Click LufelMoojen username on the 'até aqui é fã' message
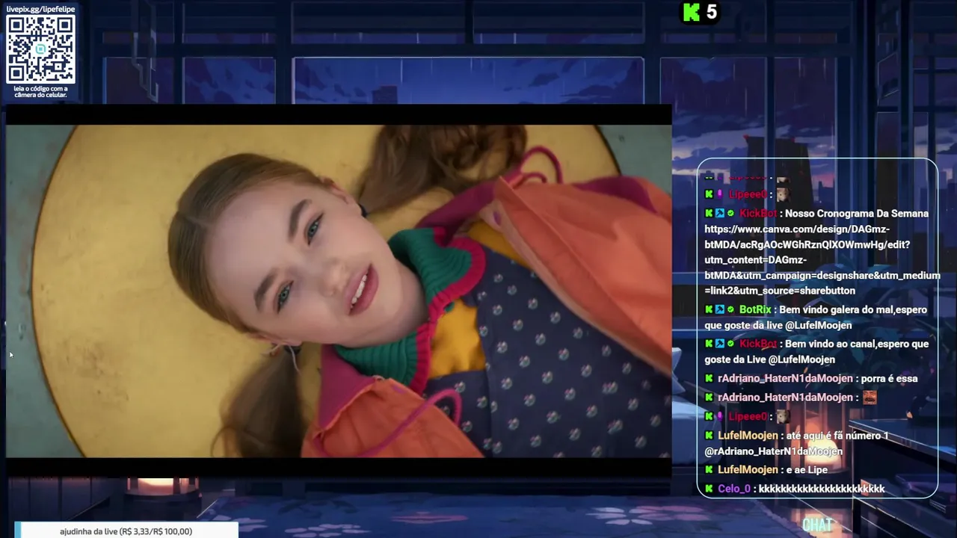 pyautogui.click(x=748, y=435)
